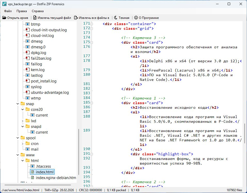Click the html folder name

pyautogui.click(x=35, y=160)
